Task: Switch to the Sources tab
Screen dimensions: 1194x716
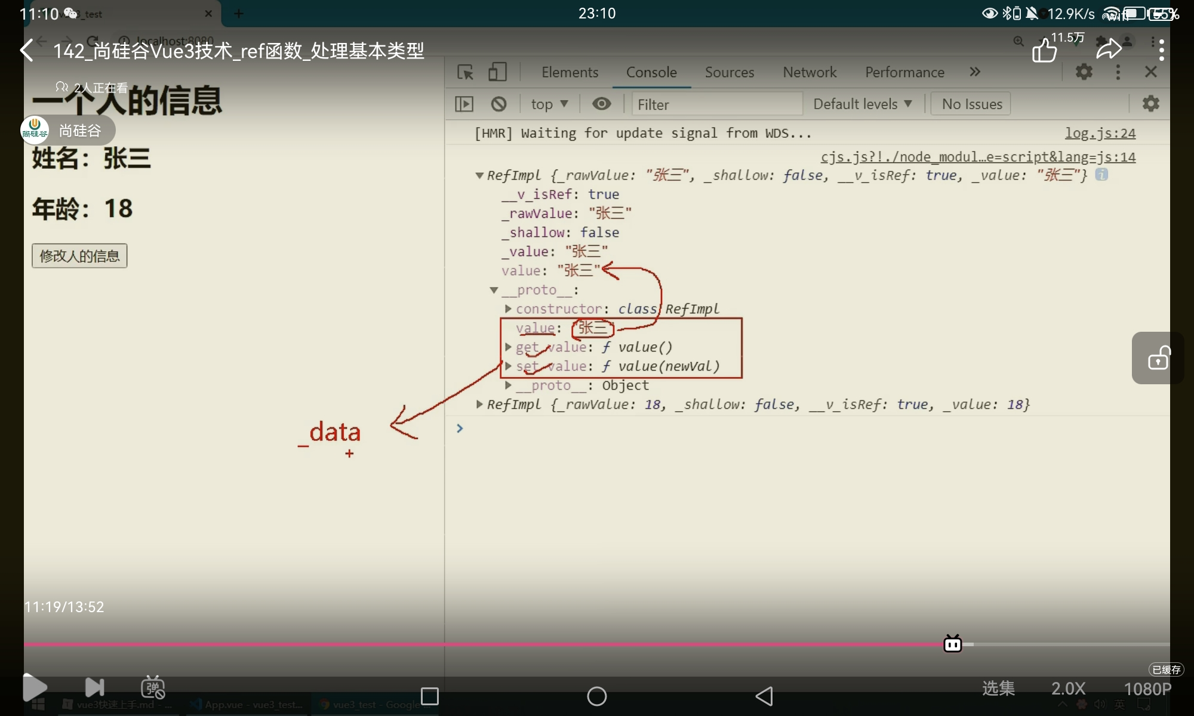Action: 729,72
